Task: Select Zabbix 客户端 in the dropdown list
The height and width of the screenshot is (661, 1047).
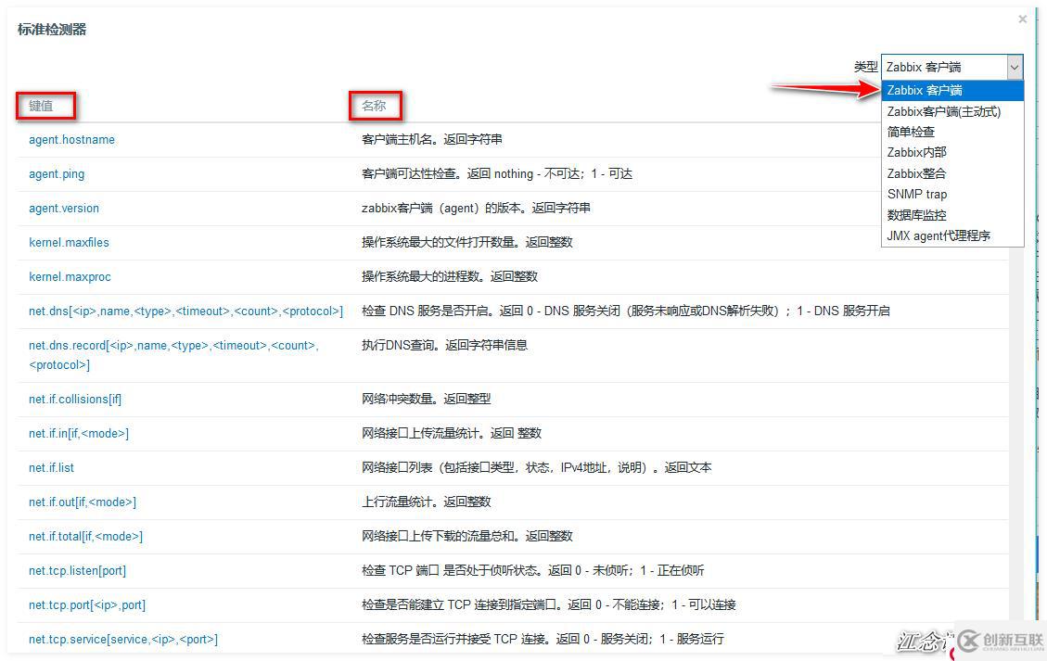Action: [x=952, y=90]
